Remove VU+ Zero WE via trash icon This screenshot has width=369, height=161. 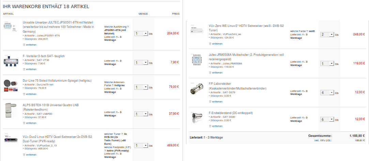210,44
